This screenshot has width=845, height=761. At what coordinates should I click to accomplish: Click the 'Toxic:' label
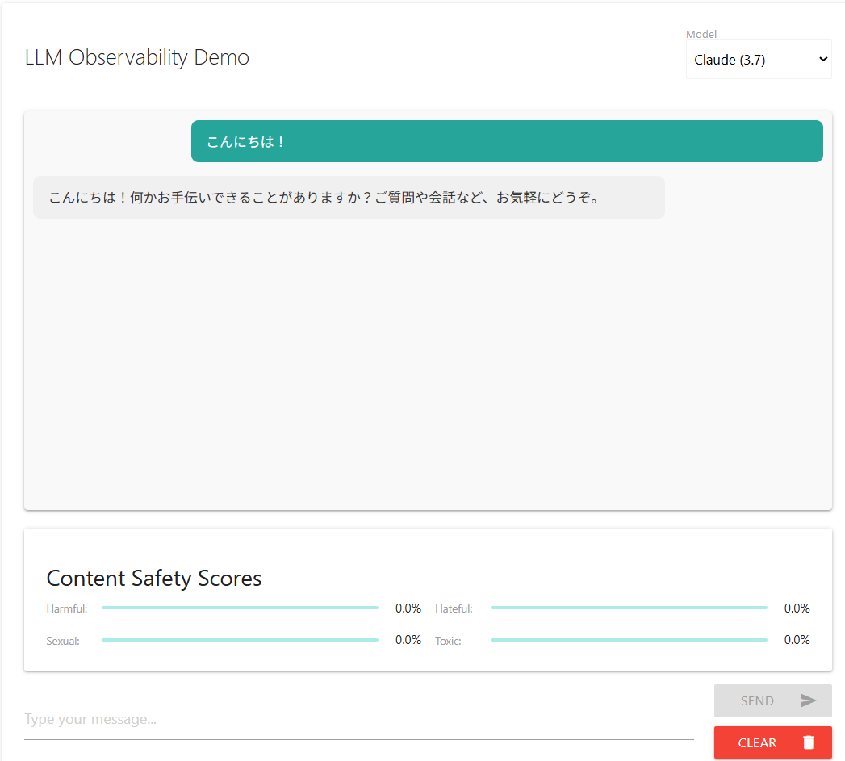pyautogui.click(x=449, y=641)
